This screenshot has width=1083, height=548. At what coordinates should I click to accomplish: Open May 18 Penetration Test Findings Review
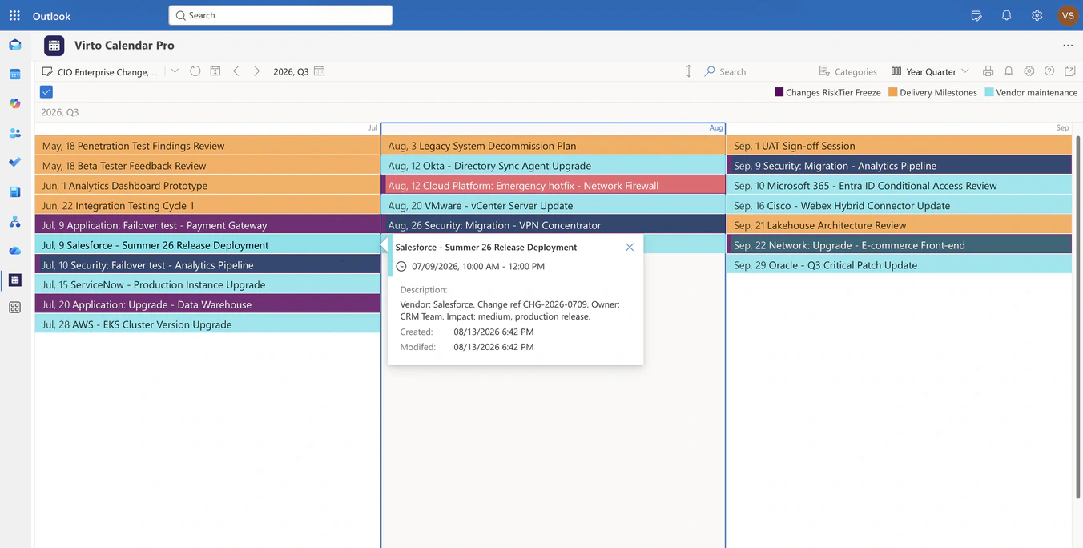[x=207, y=146]
